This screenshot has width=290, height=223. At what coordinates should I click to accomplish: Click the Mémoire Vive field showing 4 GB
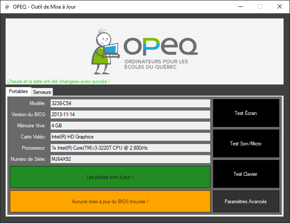(130, 126)
